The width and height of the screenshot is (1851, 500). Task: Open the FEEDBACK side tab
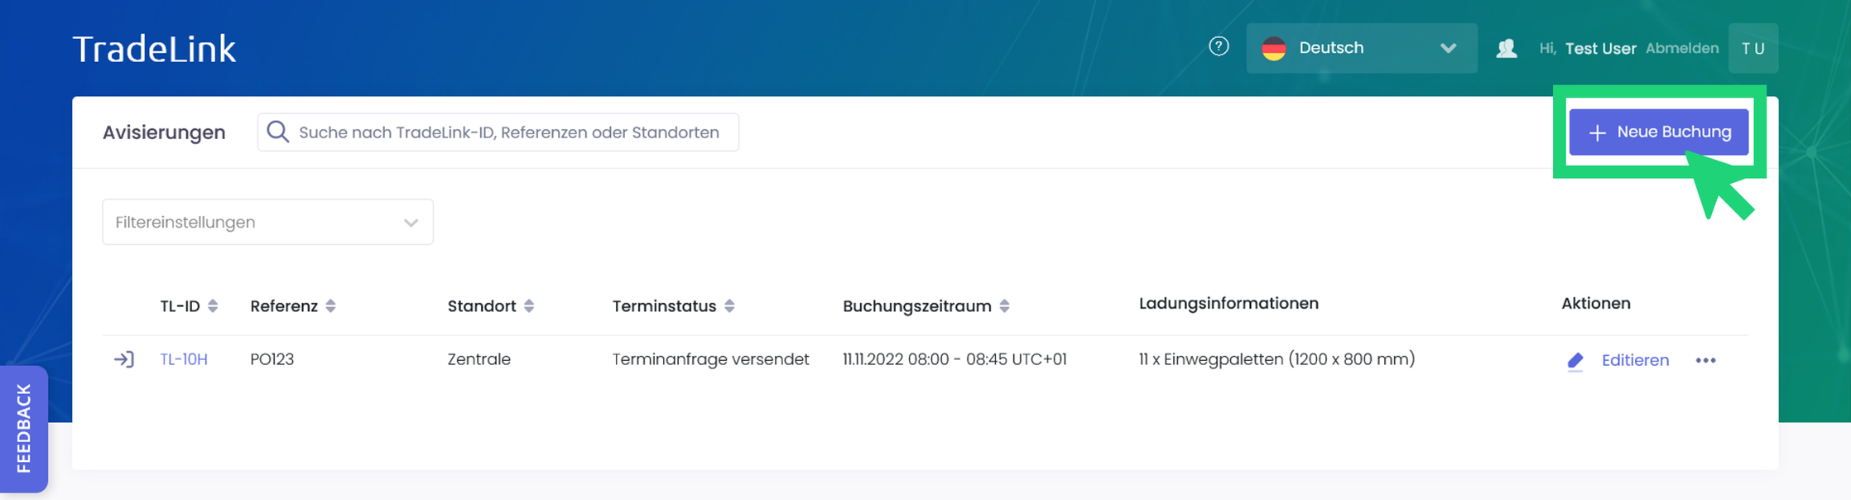[x=24, y=428]
